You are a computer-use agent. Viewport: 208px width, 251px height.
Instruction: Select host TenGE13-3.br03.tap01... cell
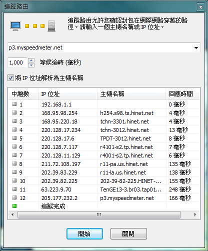click(131, 189)
